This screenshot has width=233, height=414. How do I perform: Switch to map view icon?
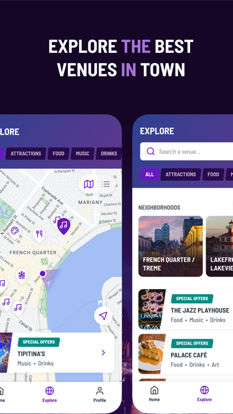point(89,184)
